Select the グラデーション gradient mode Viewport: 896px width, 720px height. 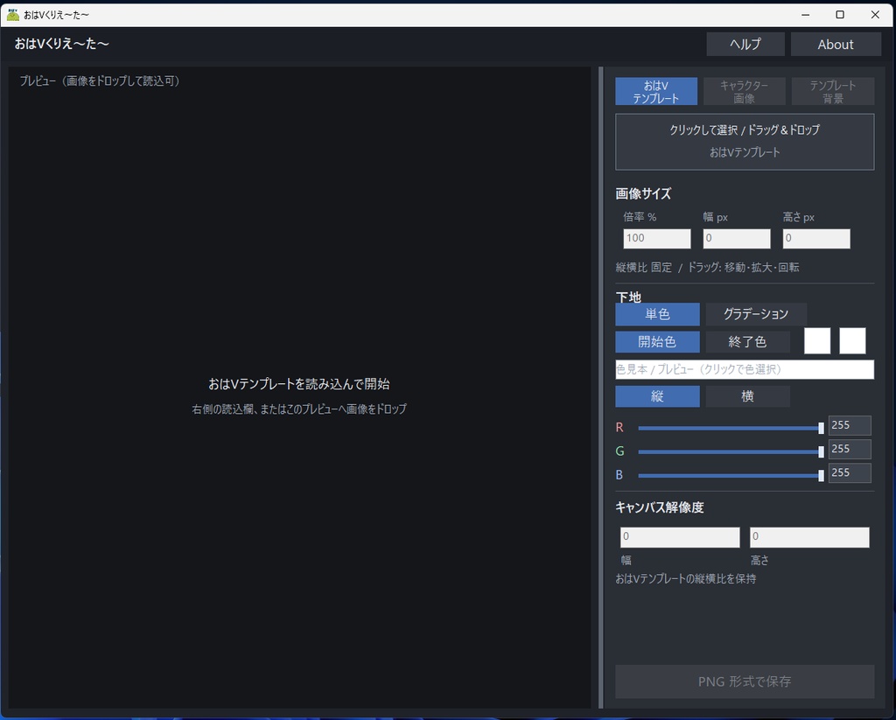tap(755, 314)
